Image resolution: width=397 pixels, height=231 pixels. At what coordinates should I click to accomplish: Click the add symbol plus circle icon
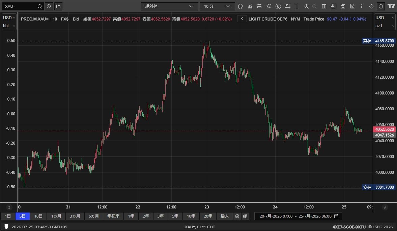(x=49, y=6)
